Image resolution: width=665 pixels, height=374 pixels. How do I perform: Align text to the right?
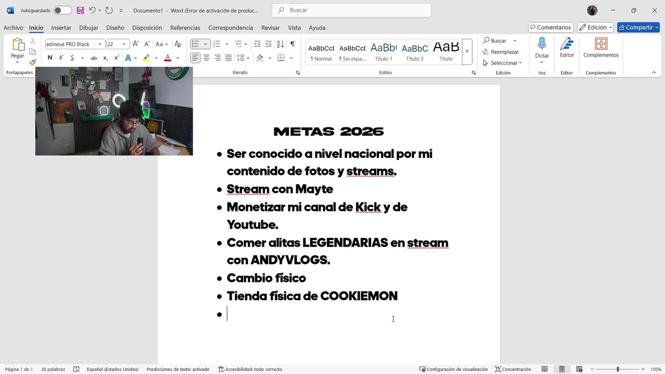[x=217, y=58]
